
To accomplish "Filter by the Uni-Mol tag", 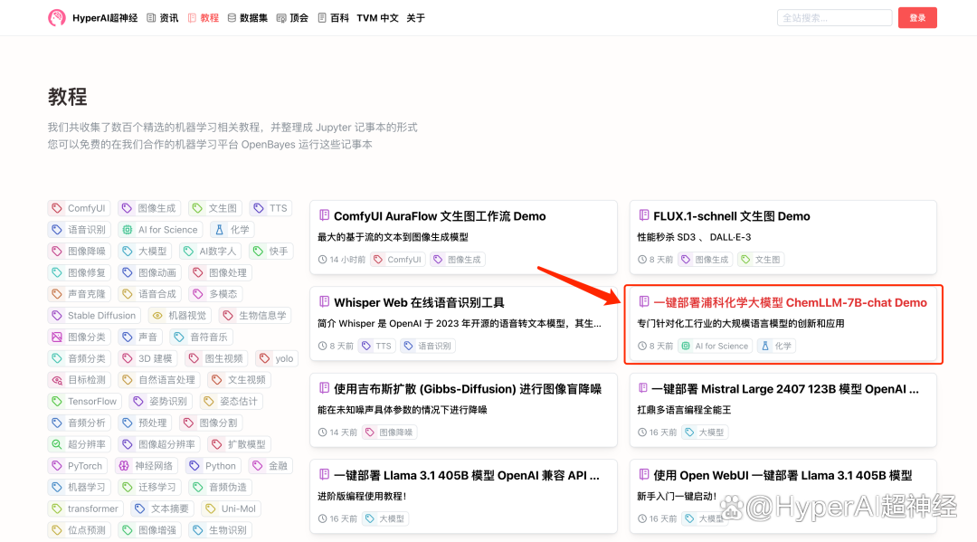I will pos(232,509).
